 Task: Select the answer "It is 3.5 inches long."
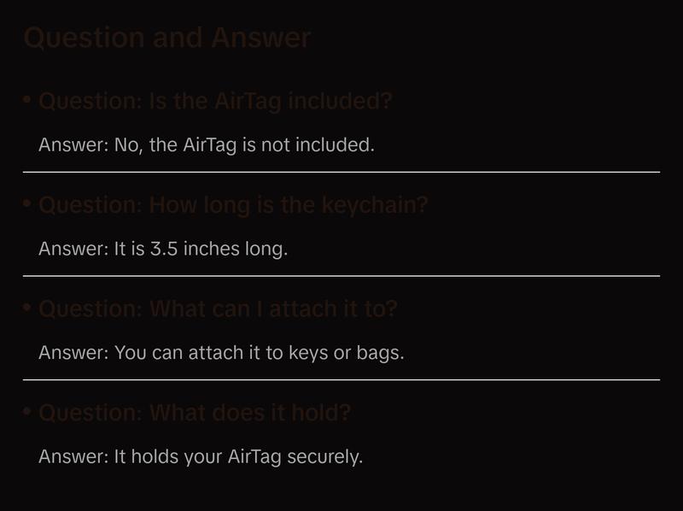click(163, 249)
